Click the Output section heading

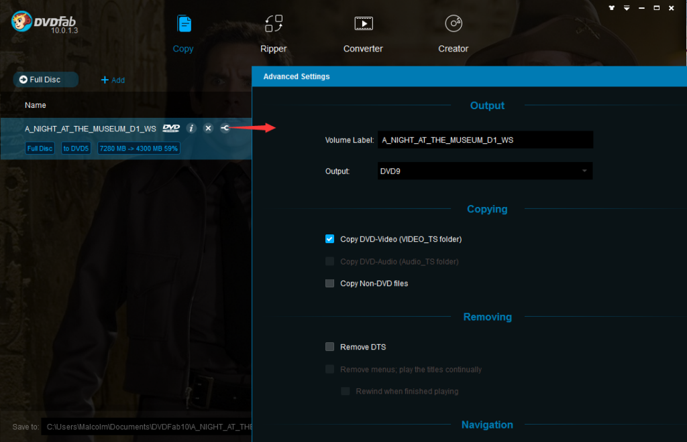(487, 105)
